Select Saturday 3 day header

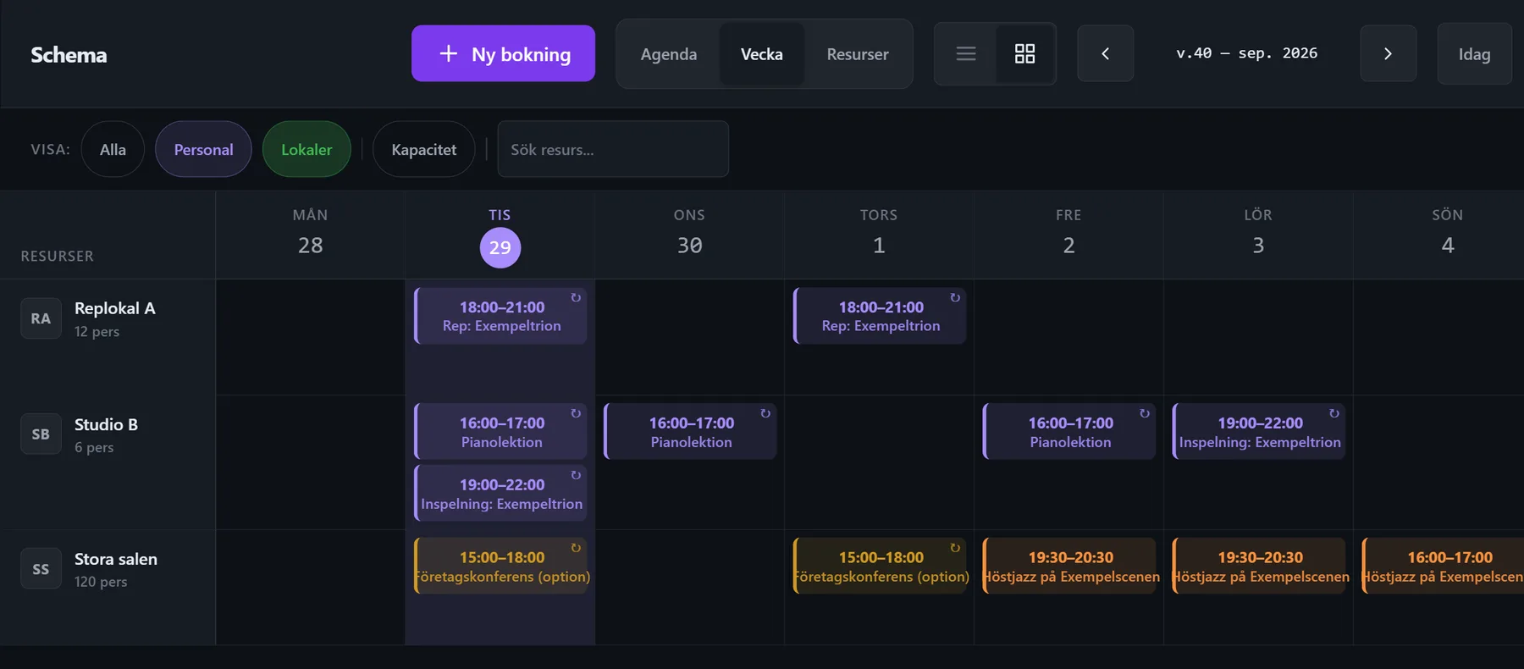[1258, 235]
